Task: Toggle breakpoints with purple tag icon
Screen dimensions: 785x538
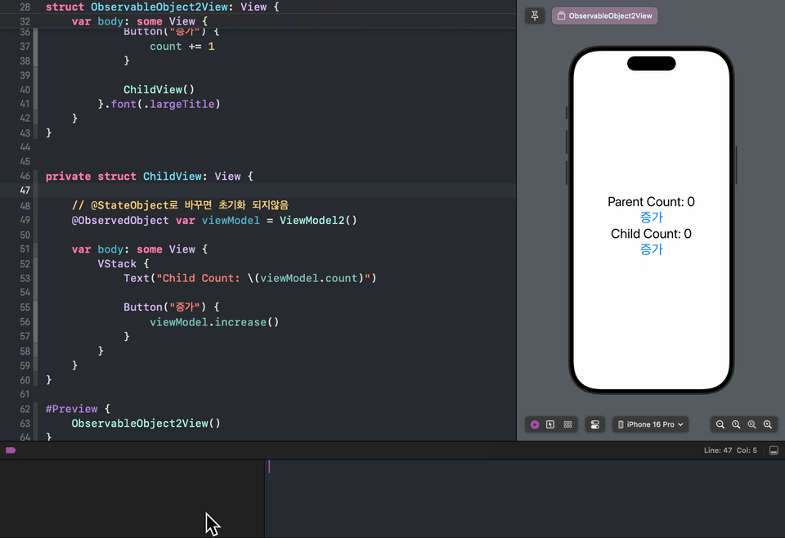Action: [11, 451]
